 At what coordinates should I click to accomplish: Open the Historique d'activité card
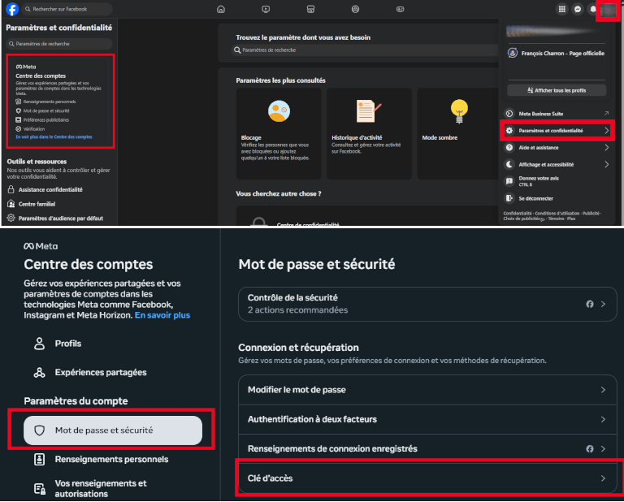point(370,133)
